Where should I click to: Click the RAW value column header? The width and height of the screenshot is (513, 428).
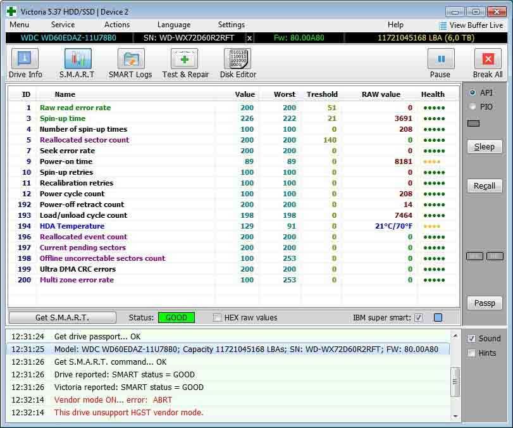381,94
